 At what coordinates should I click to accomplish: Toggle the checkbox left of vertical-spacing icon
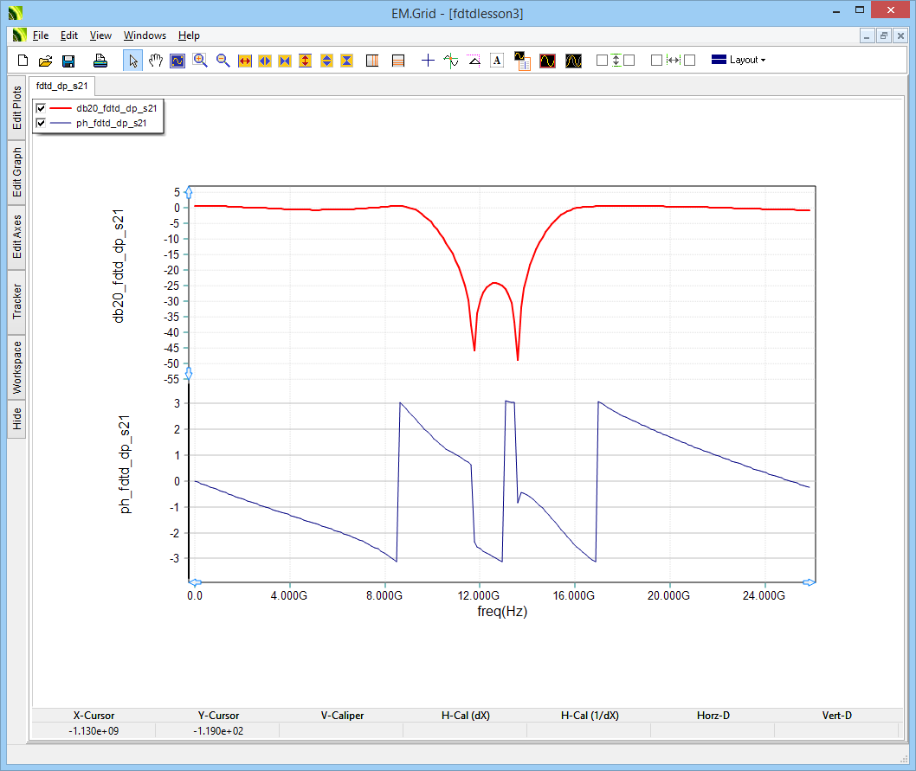603,61
